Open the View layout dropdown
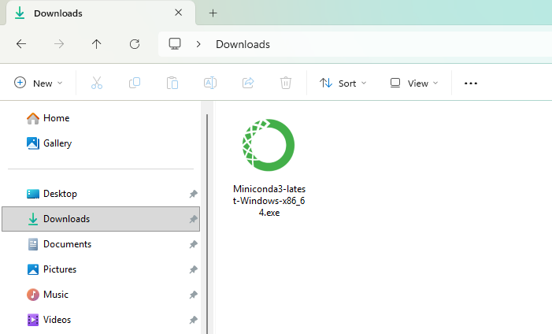Viewport: 552px width, 334px height. [414, 83]
